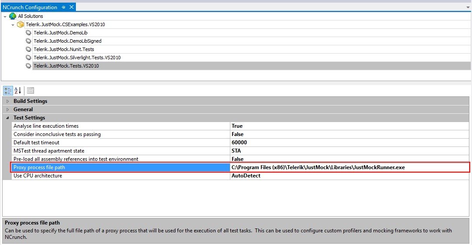Collapse the Test Settings category
472x245 pixels.
(x=8, y=118)
